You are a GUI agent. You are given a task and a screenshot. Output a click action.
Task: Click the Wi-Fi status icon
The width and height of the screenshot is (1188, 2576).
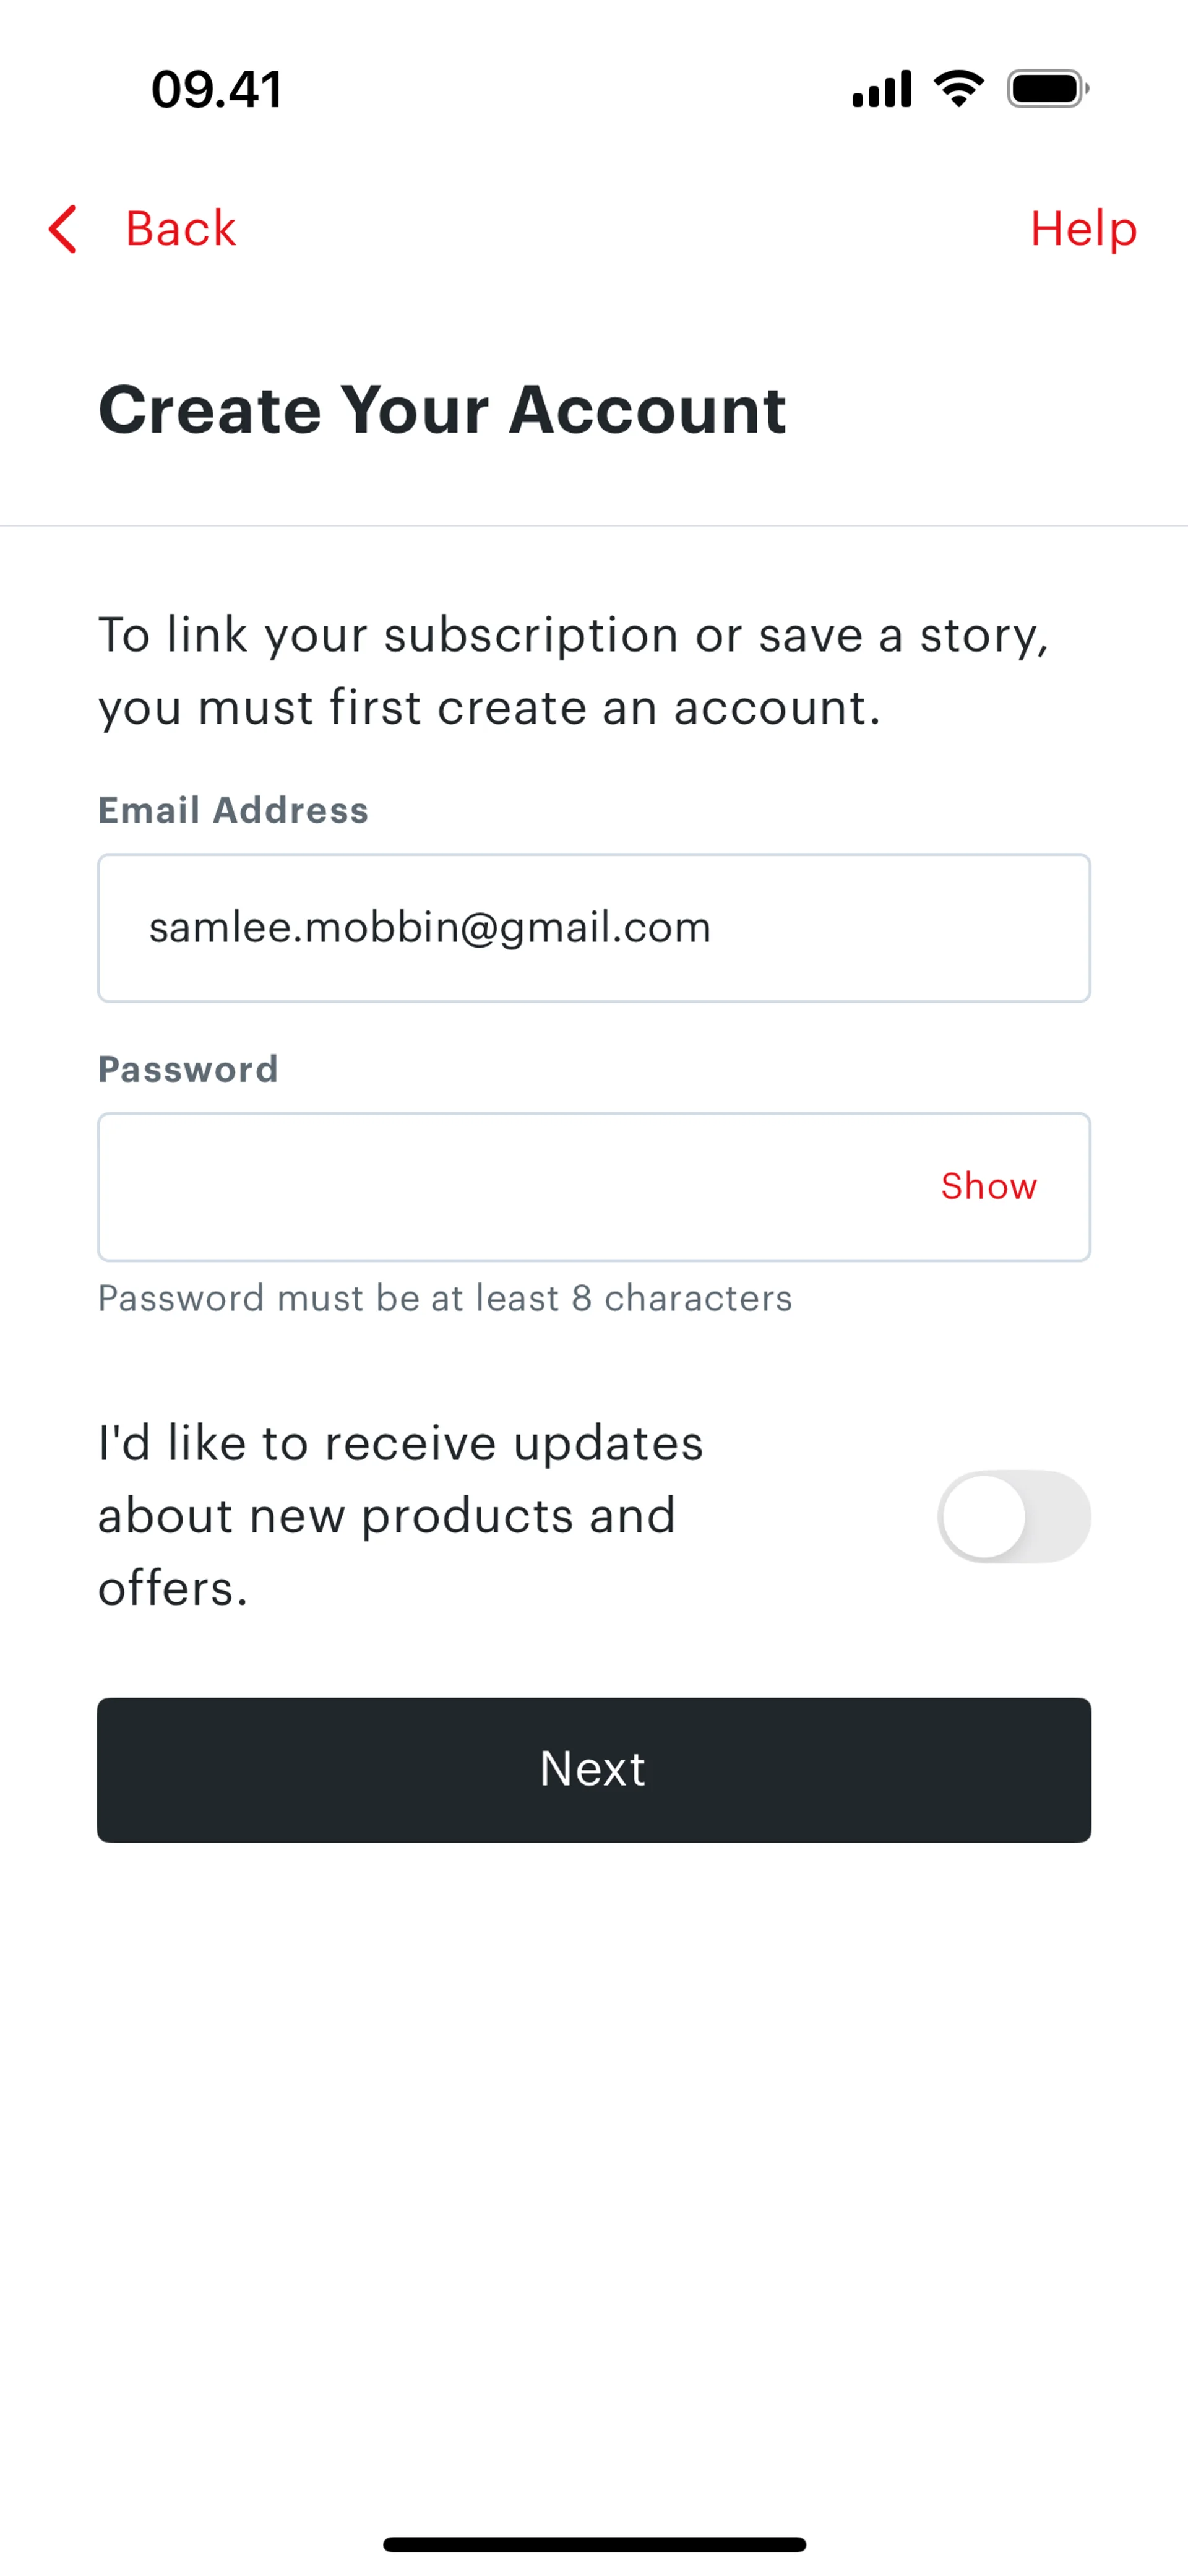tap(958, 89)
